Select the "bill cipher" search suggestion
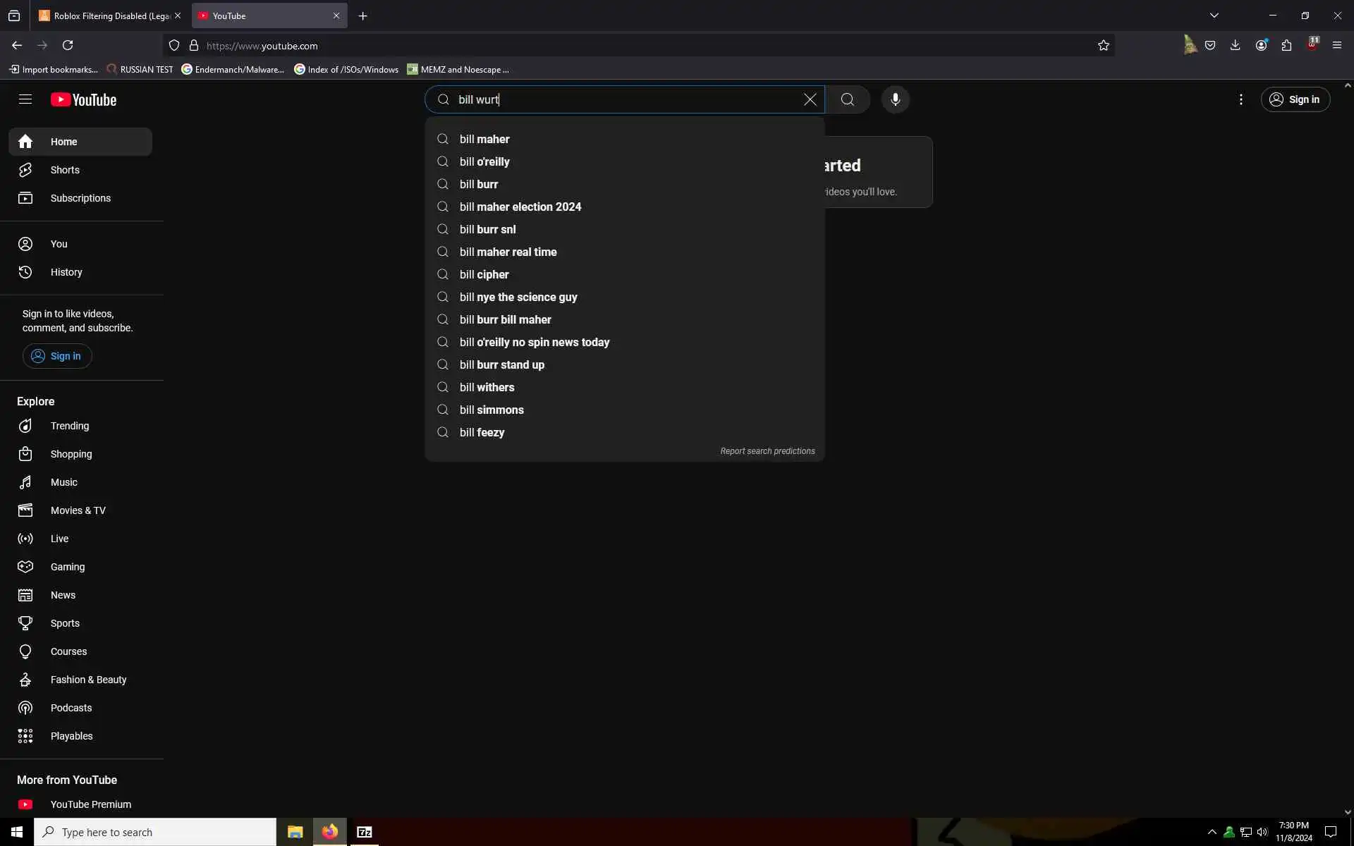1354x846 pixels. tap(484, 274)
